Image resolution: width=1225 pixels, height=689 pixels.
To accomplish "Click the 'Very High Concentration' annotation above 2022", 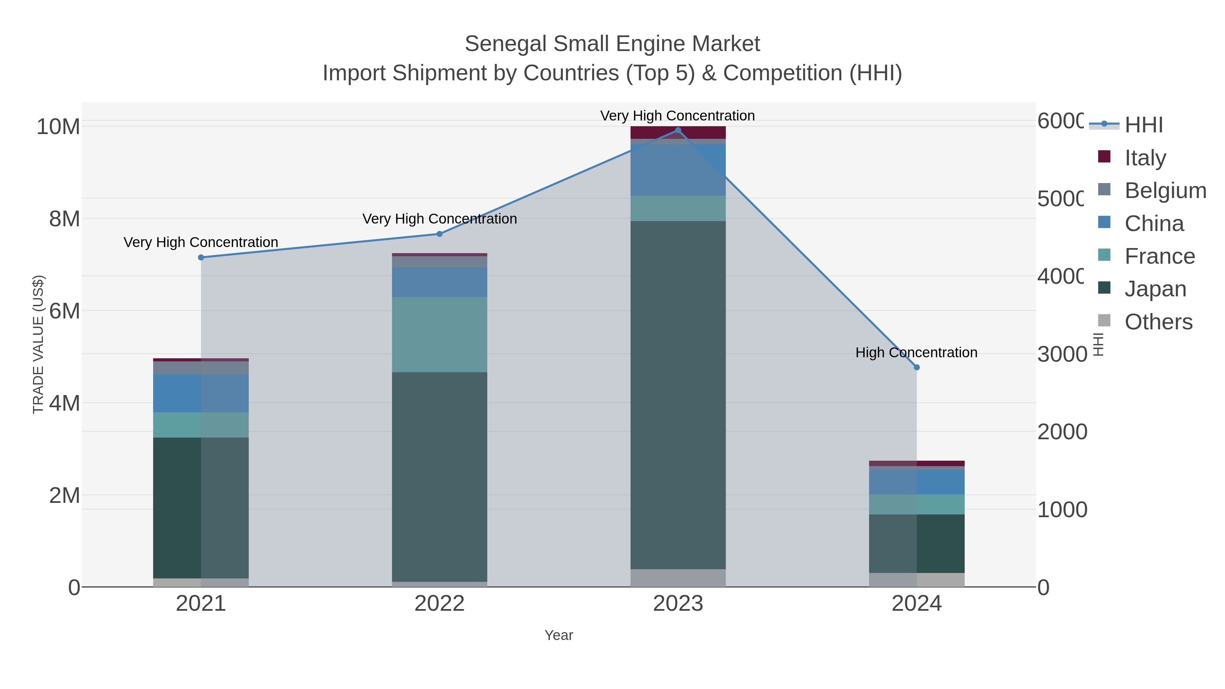I will [439, 219].
